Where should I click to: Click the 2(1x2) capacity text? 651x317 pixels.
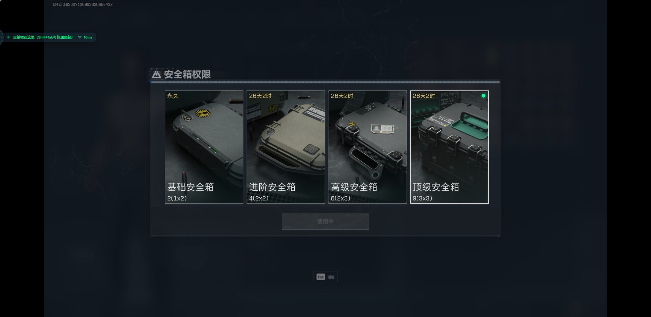click(177, 198)
